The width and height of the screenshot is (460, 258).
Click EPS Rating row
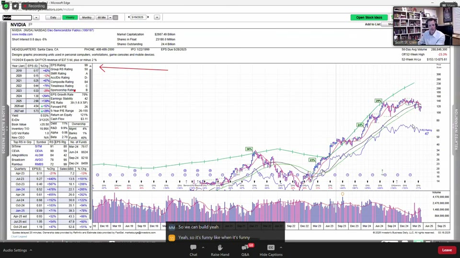click(69, 65)
